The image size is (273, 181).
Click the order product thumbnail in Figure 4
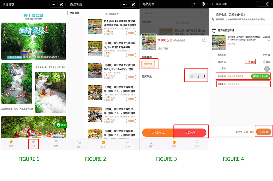219,43
